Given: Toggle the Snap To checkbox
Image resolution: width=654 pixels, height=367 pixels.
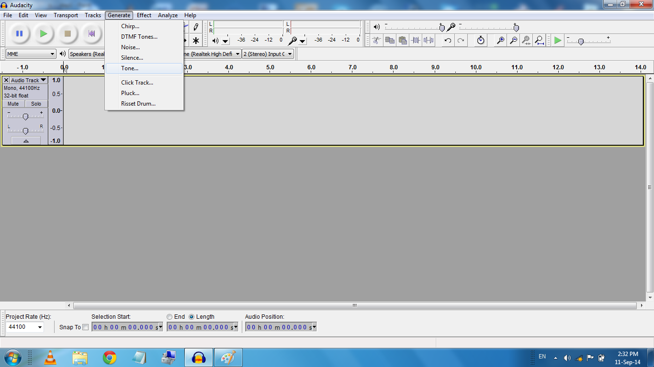Looking at the screenshot, I should (86, 327).
